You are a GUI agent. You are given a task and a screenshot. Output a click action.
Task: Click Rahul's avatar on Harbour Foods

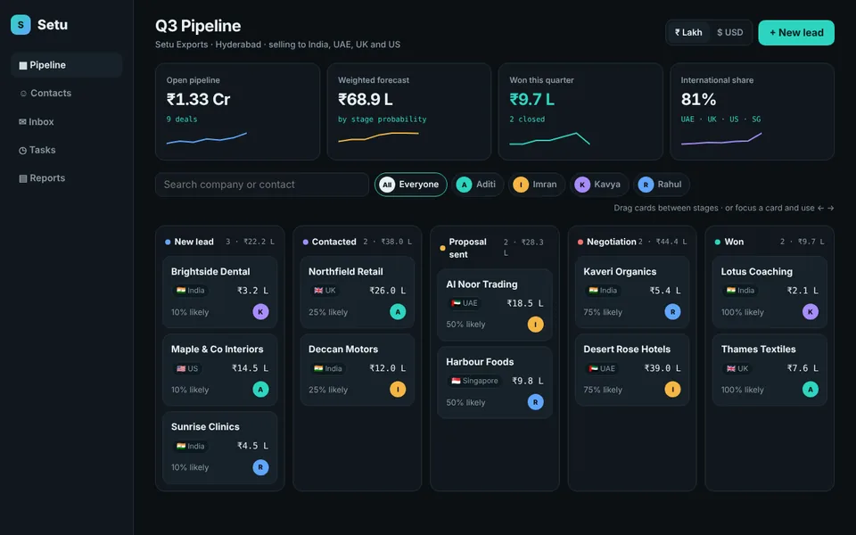[x=536, y=402]
